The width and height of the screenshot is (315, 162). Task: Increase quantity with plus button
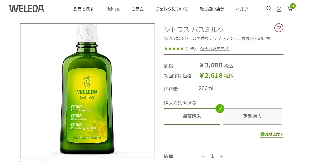pyautogui.click(x=221, y=156)
